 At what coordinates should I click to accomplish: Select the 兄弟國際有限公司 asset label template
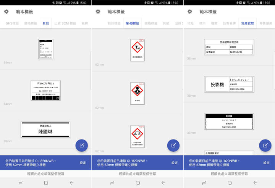click(x=229, y=47)
